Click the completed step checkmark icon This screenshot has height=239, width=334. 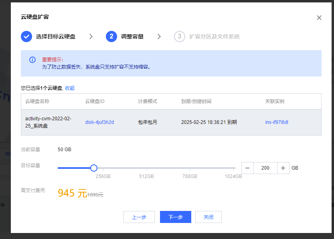tap(26, 36)
